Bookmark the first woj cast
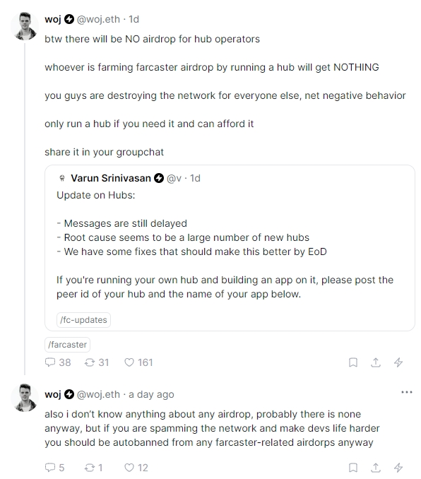 pos(353,362)
